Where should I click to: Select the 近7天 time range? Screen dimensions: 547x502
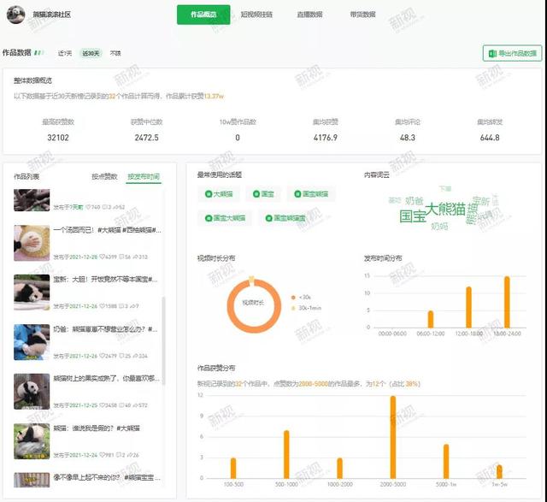click(65, 54)
